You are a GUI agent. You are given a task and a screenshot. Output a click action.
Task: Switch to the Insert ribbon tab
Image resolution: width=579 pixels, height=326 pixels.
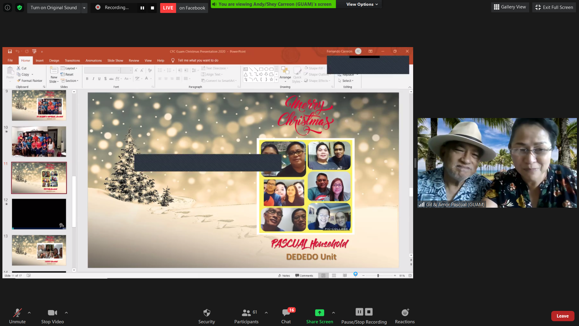click(40, 60)
